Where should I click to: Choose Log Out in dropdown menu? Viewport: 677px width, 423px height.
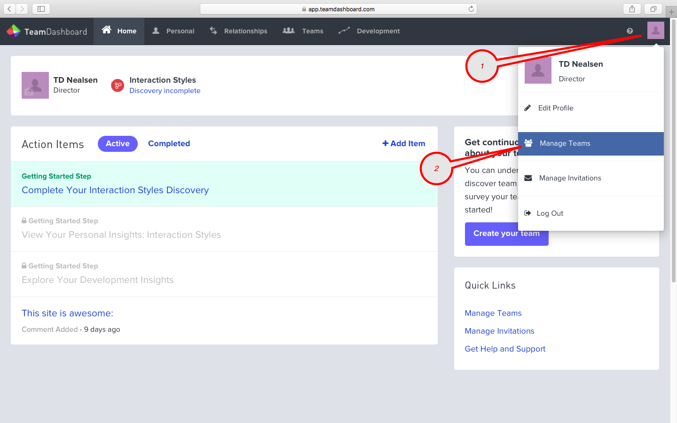591,213
